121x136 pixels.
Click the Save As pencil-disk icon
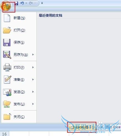[x=7, y=55]
